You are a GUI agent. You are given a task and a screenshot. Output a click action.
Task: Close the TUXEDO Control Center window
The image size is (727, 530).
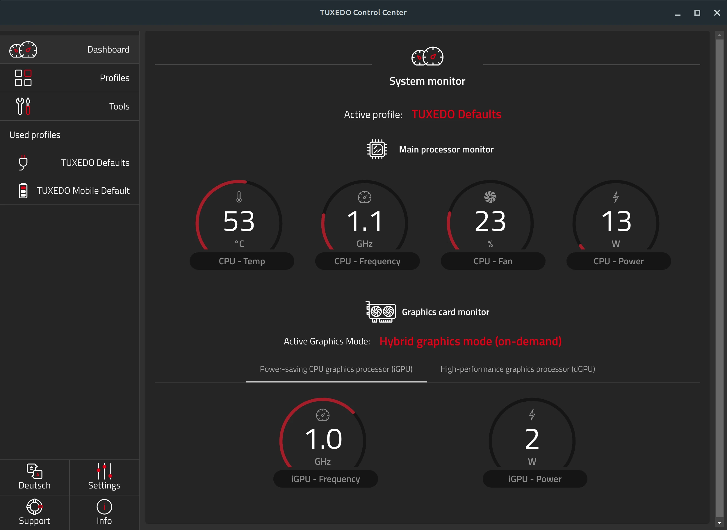(717, 13)
